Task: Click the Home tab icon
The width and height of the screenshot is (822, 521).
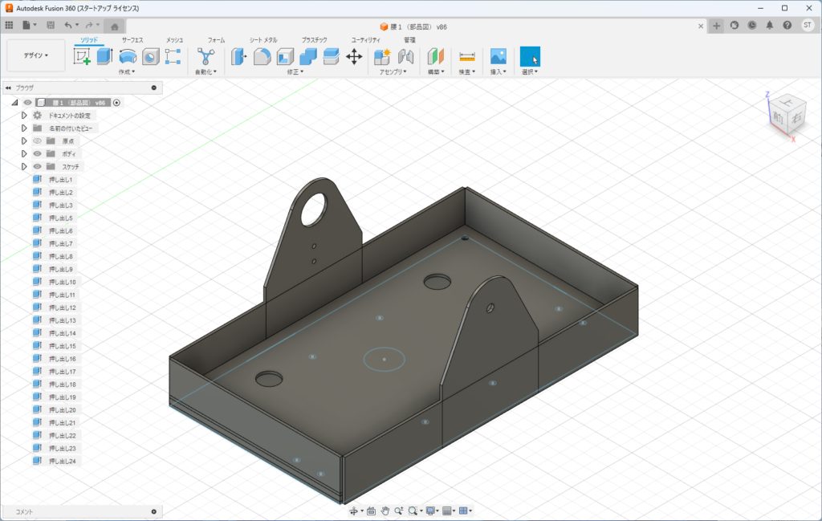Action: click(x=114, y=26)
